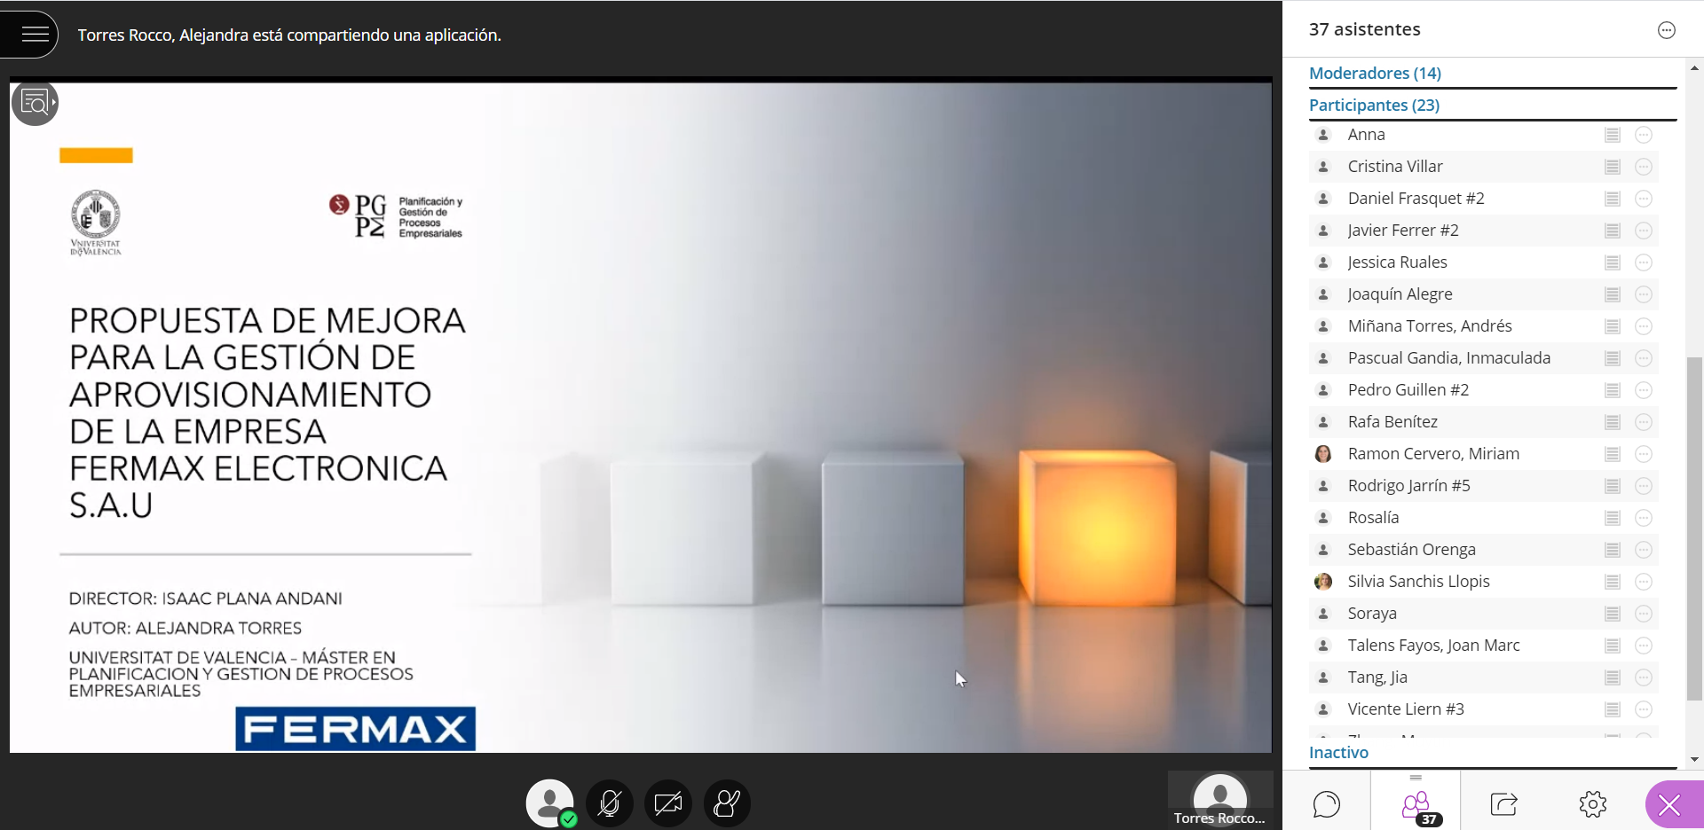Click the list icon beside Soraya
This screenshot has width=1704, height=830.
[x=1613, y=614]
